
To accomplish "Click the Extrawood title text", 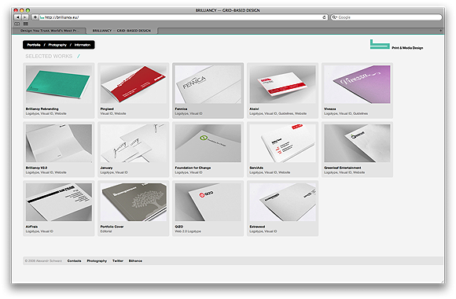I will coord(257,227).
